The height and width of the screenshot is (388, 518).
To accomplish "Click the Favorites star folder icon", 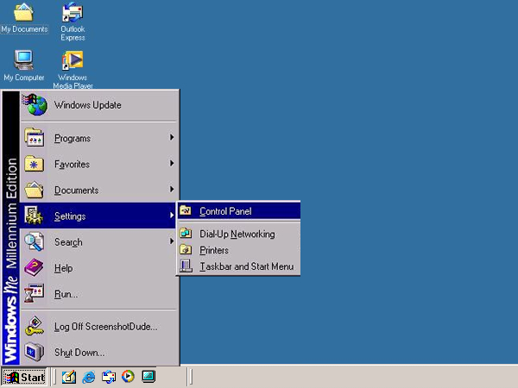I will [x=34, y=164].
